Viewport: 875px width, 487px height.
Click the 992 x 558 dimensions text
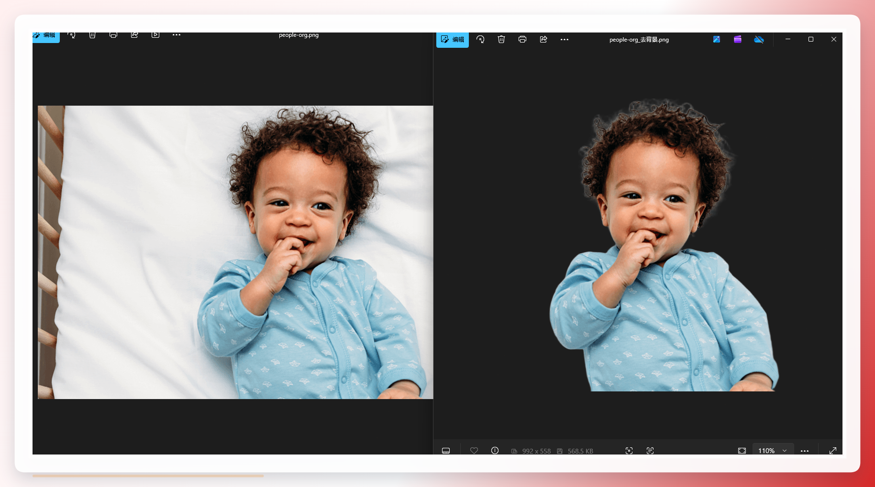[536, 451]
